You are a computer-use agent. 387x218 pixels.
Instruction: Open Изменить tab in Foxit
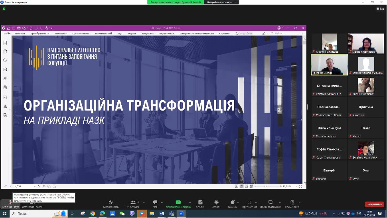pyautogui.click(x=61, y=33)
